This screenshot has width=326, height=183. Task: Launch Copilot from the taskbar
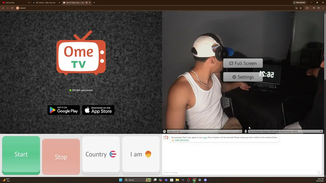(x=160, y=180)
